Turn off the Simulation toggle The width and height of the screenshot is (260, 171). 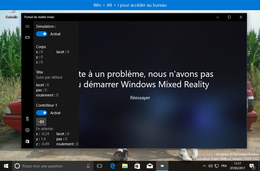point(42,34)
